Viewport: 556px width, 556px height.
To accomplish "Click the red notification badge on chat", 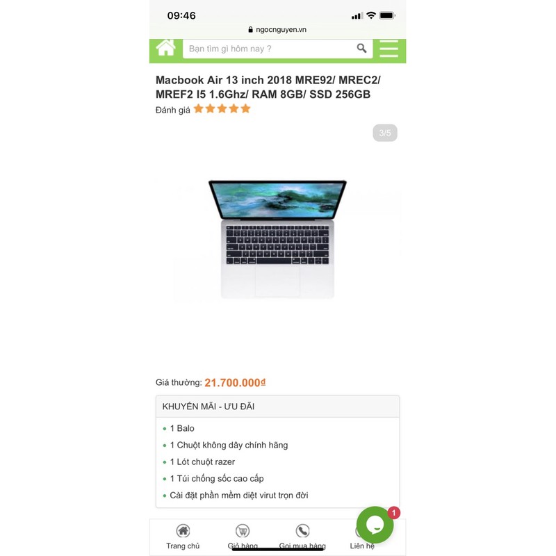I will (x=393, y=513).
